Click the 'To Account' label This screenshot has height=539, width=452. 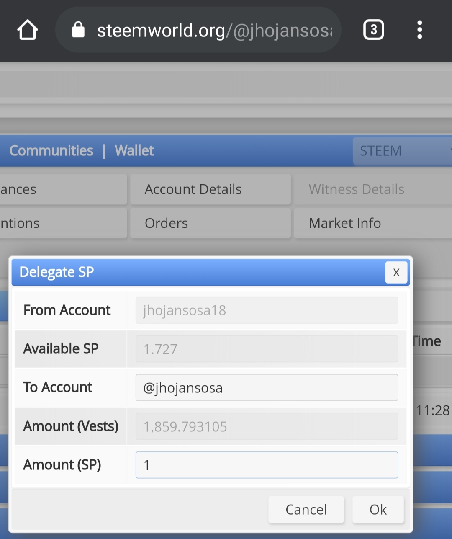(58, 388)
